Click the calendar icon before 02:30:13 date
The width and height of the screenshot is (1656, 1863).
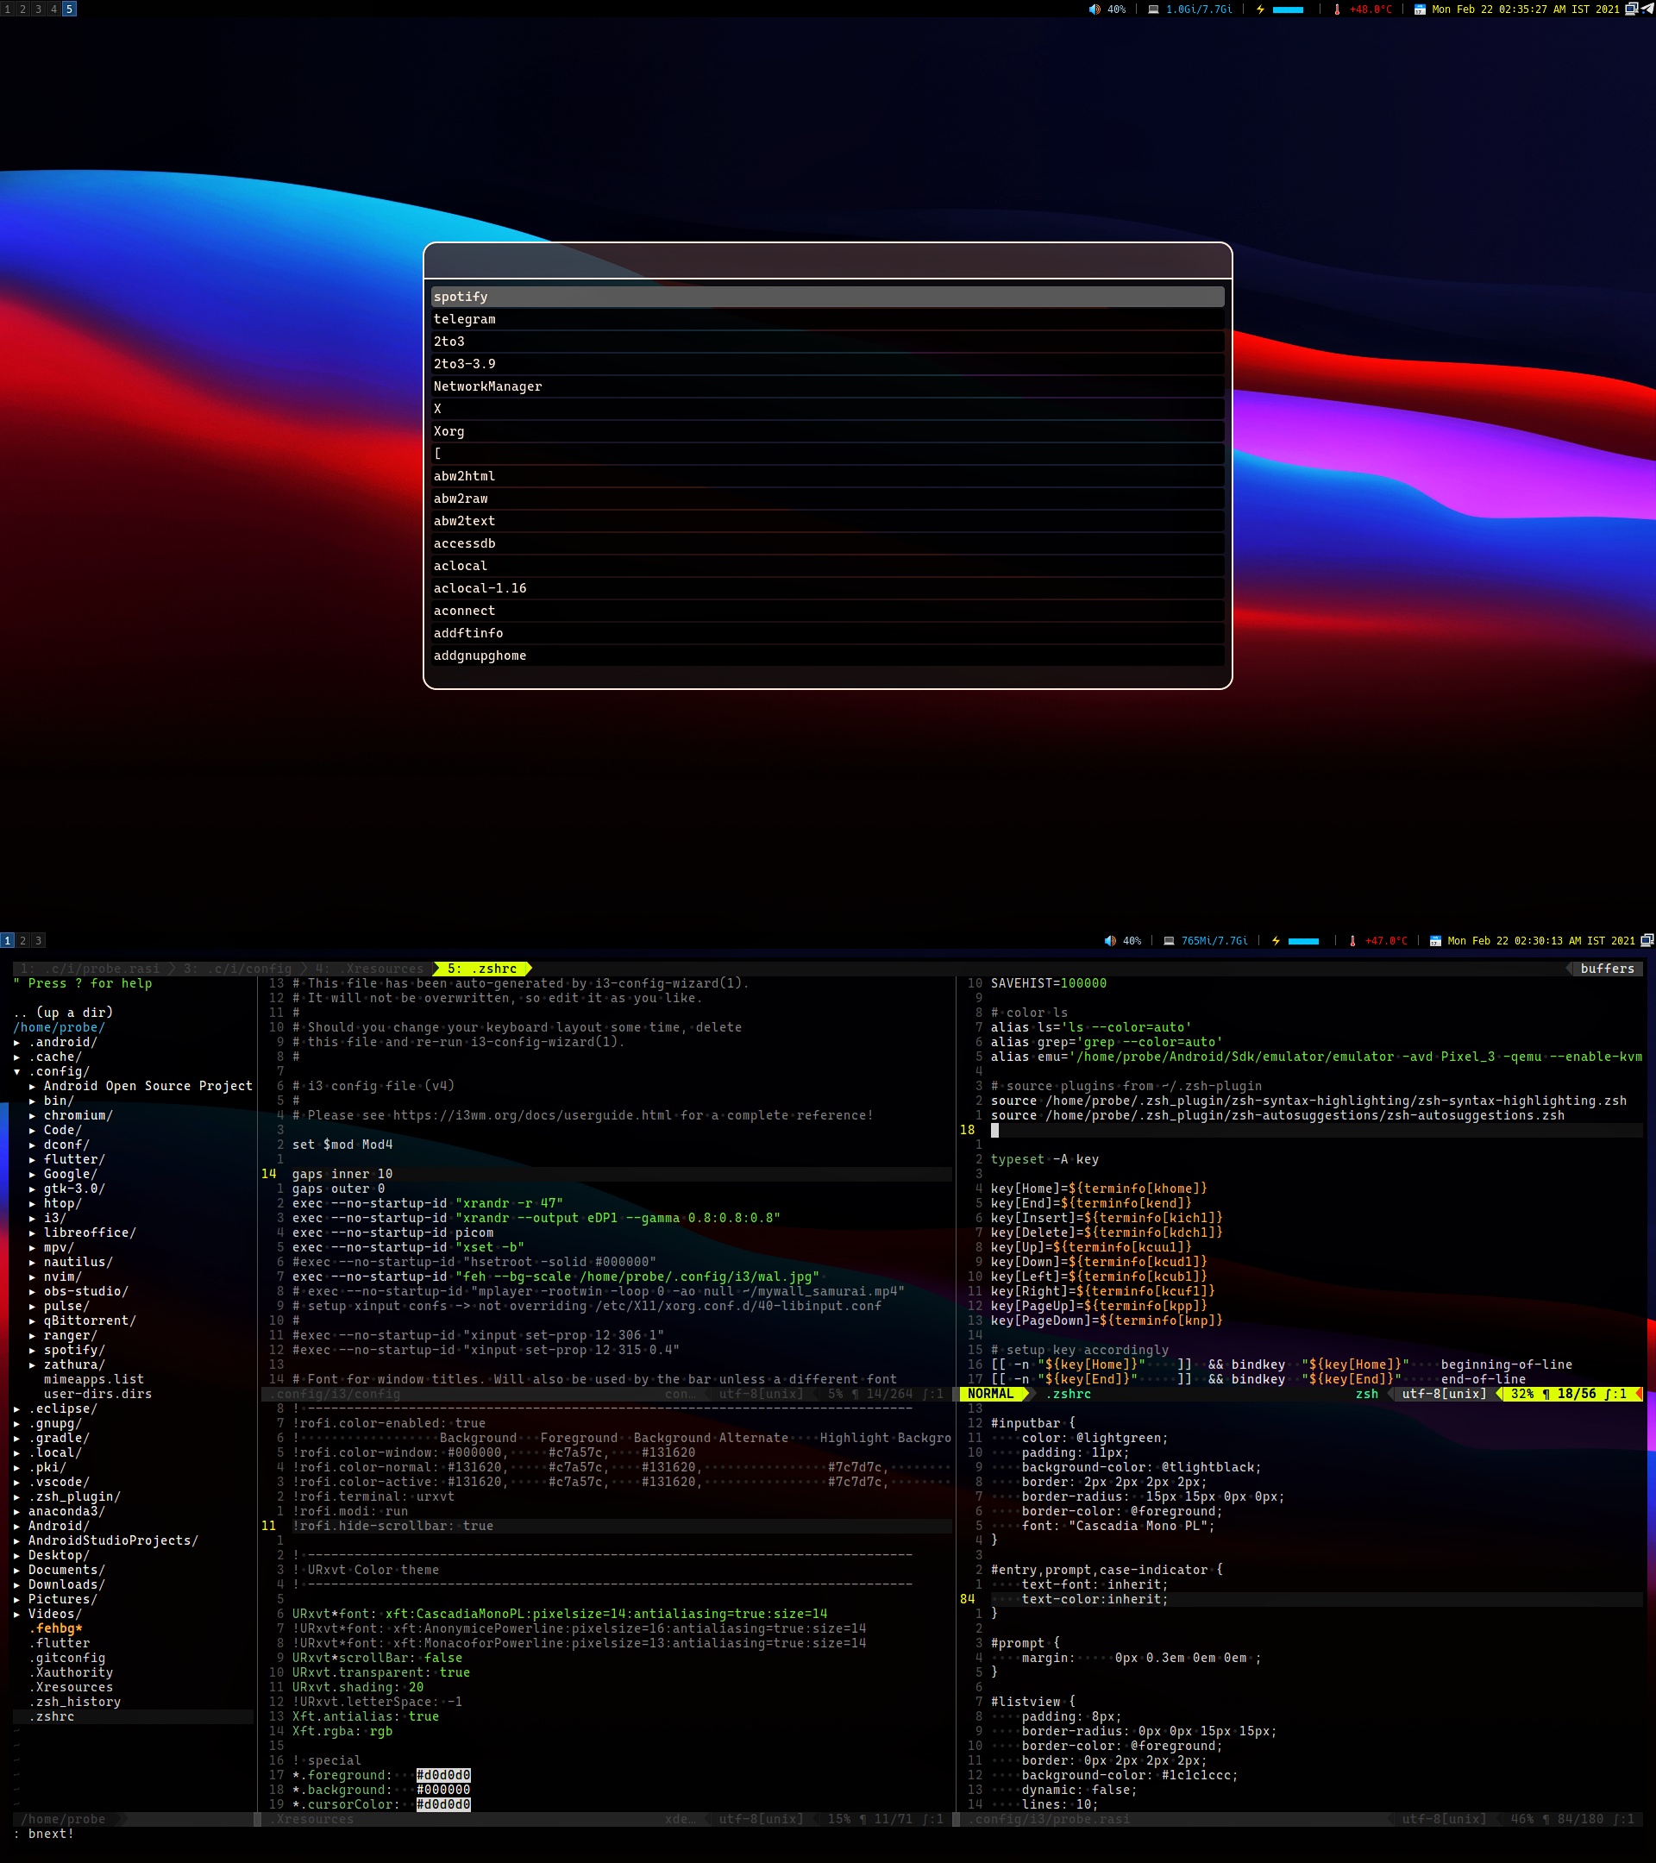pos(1435,941)
